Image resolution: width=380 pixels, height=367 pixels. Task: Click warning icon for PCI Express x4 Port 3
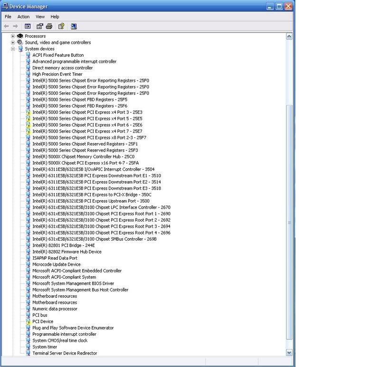click(28, 112)
